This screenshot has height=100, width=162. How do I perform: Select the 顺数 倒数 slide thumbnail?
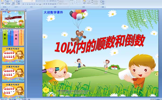[x=13, y=37]
